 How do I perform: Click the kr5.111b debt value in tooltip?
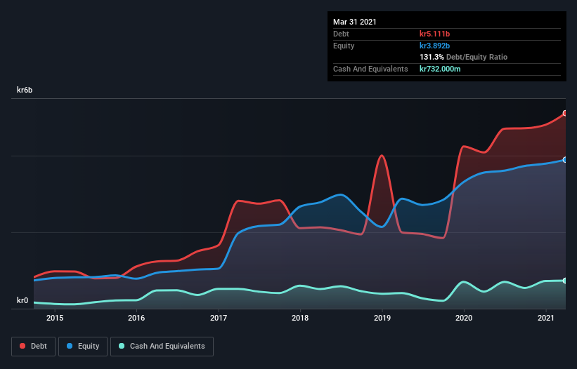tap(434, 34)
